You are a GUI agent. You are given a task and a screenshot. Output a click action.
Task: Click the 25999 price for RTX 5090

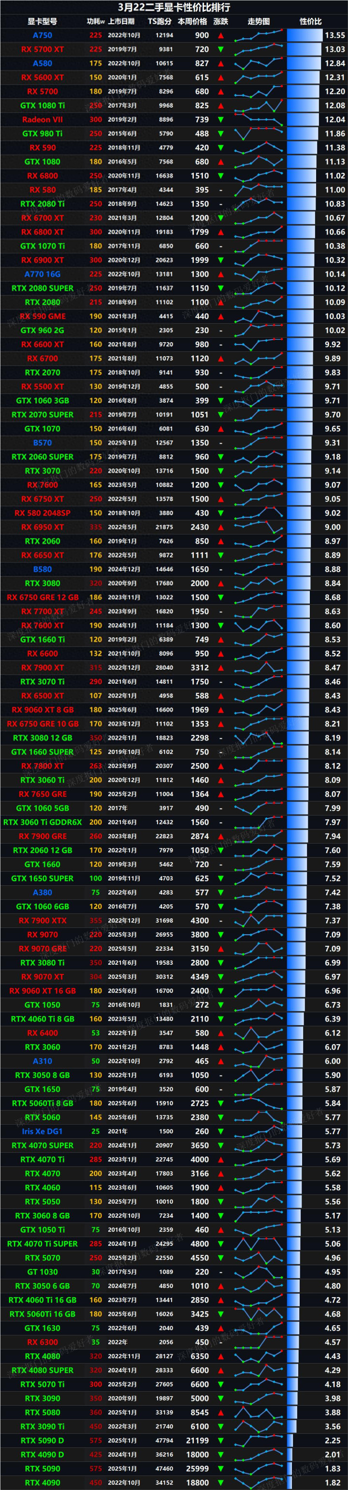coord(197,1469)
